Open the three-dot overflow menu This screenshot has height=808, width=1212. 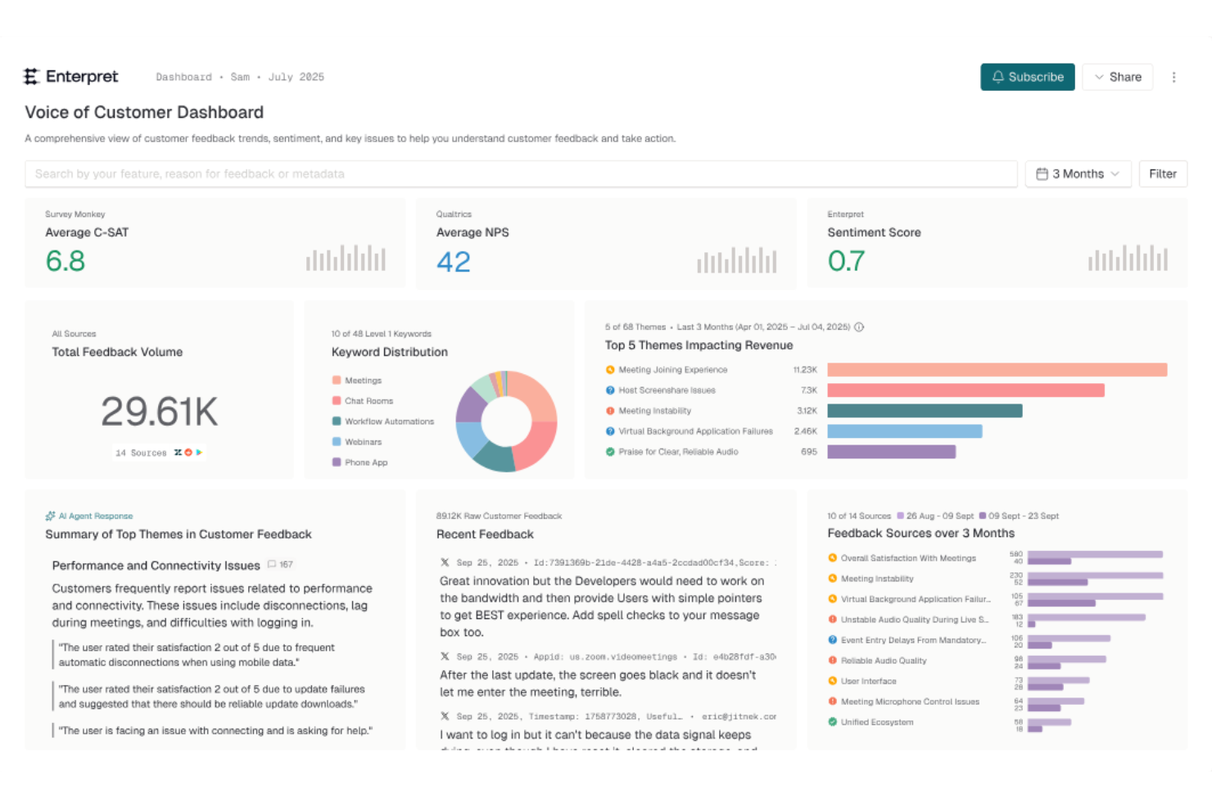pos(1174,76)
